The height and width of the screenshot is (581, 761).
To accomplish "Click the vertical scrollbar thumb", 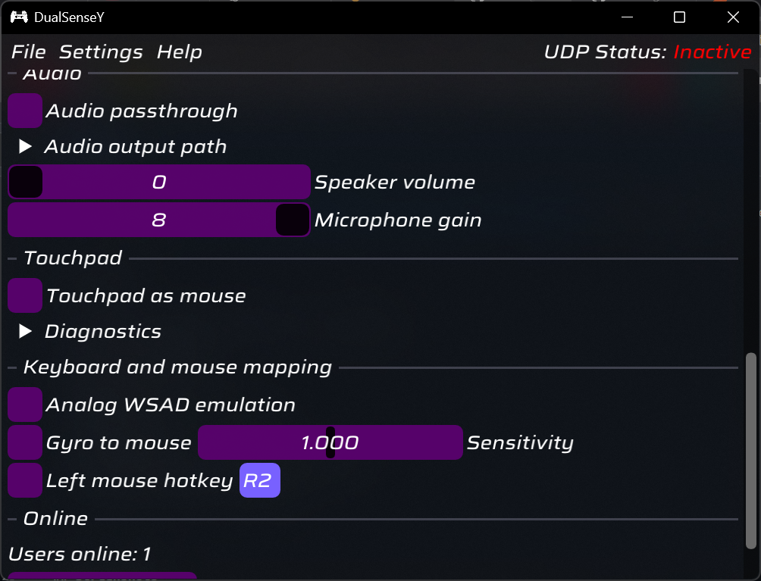I will pyautogui.click(x=750, y=450).
